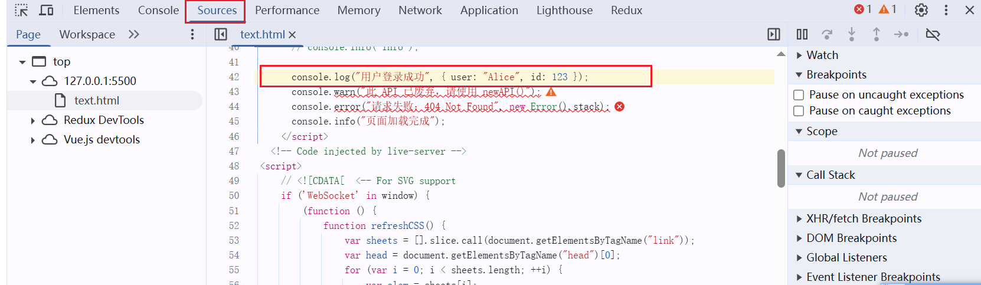The width and height of the screenshot is (981, 285).
Task: Step out of current function
Action: click(877, 34)
